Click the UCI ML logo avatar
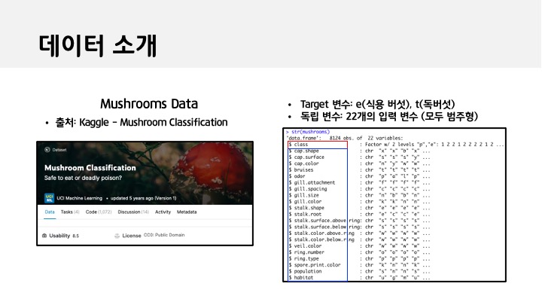Image resolution: width=542 pixels, height=305 pixels. (x=49, y=198)
